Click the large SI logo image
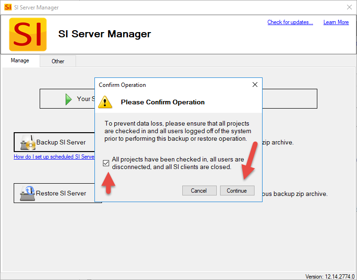The height and width of the screenshot is (280, 357). [28, 34]
